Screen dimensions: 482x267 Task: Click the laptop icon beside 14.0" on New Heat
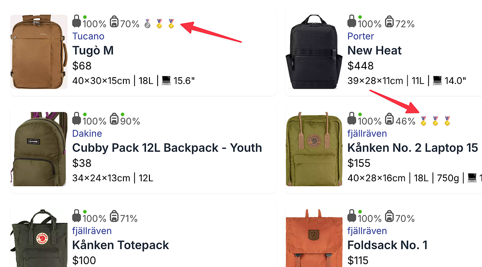[x=437, y=80]
